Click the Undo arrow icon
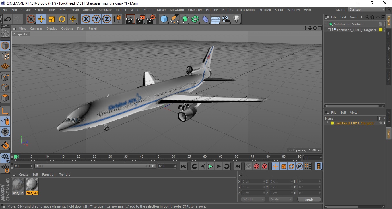The height and width of the screenshot is (209, 392). 7,19
